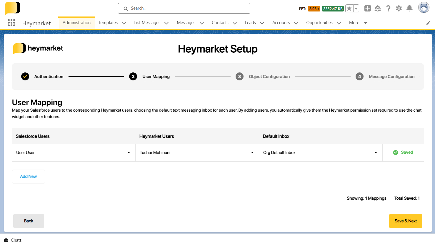The width and height of the screenshot is (435, 245).
Task: Click step 4 Message Configuration circle
Action: (x=360, y=77)
